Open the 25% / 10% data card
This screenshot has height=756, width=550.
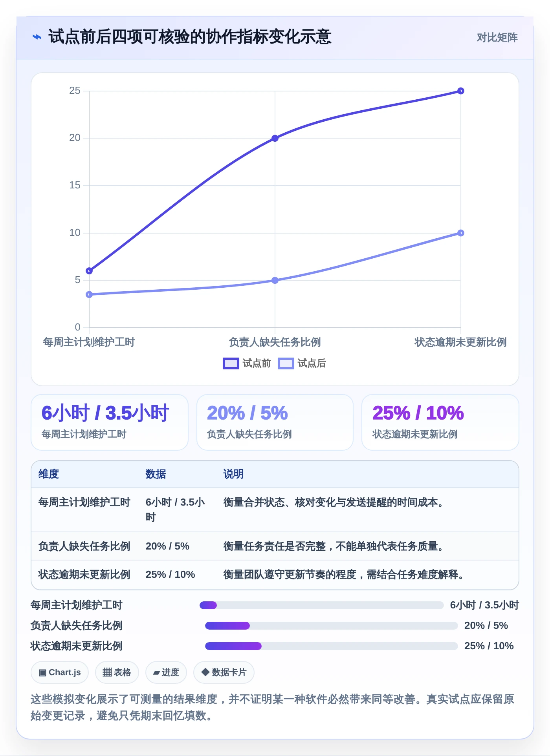(x=440, y=422)
